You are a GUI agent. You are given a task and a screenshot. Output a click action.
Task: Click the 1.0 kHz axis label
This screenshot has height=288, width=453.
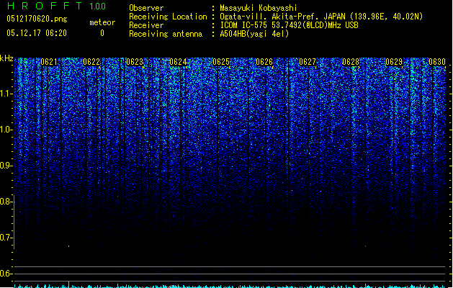(6, 130)
